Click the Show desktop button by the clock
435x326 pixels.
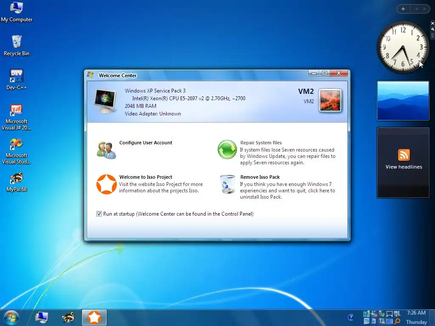point(432,318)
